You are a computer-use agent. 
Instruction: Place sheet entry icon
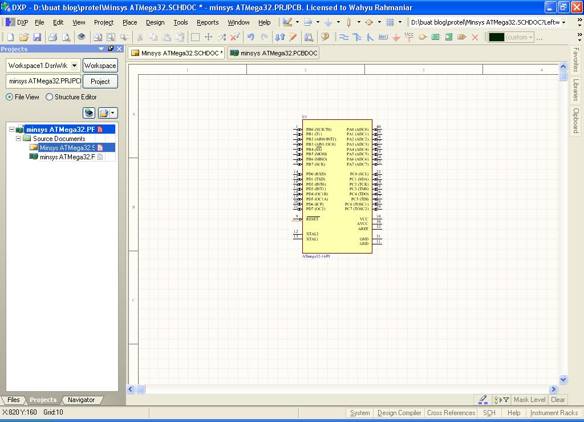point(449,37)
